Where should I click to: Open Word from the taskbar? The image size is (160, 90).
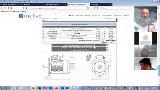(x=62, y=88)
